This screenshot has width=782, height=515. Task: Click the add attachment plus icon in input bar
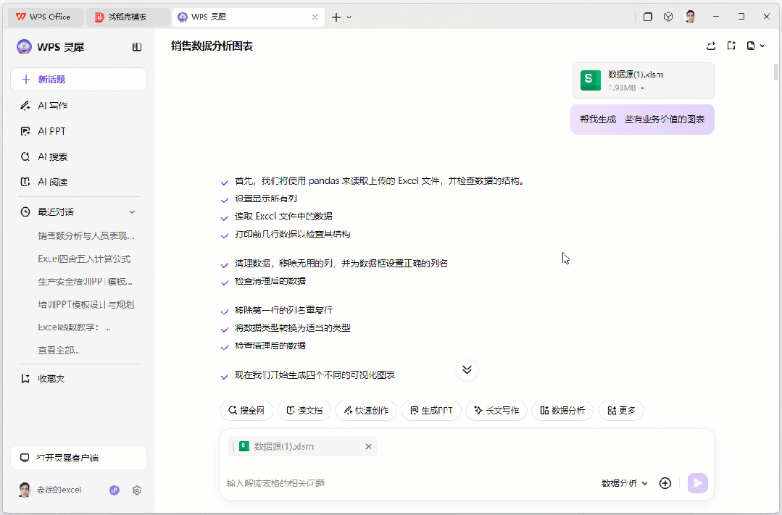(x=665, y=483)
